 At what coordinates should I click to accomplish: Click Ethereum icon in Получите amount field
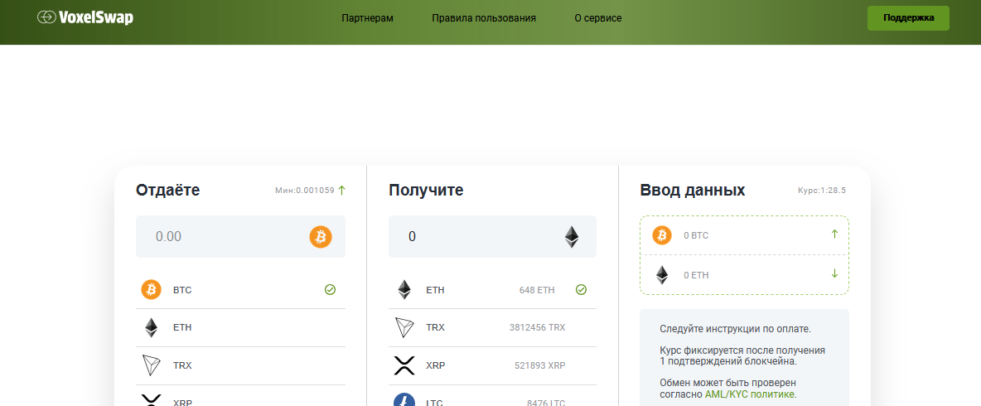pyautogui.click(x=572, y=237)
